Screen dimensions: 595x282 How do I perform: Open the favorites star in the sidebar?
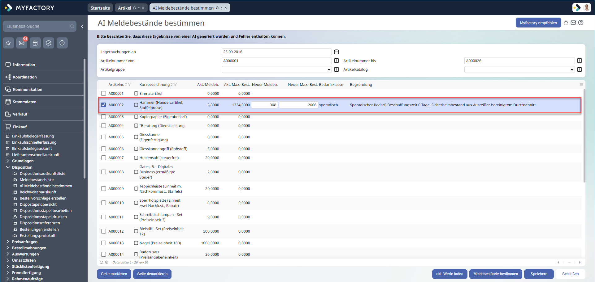click(8, 43)
